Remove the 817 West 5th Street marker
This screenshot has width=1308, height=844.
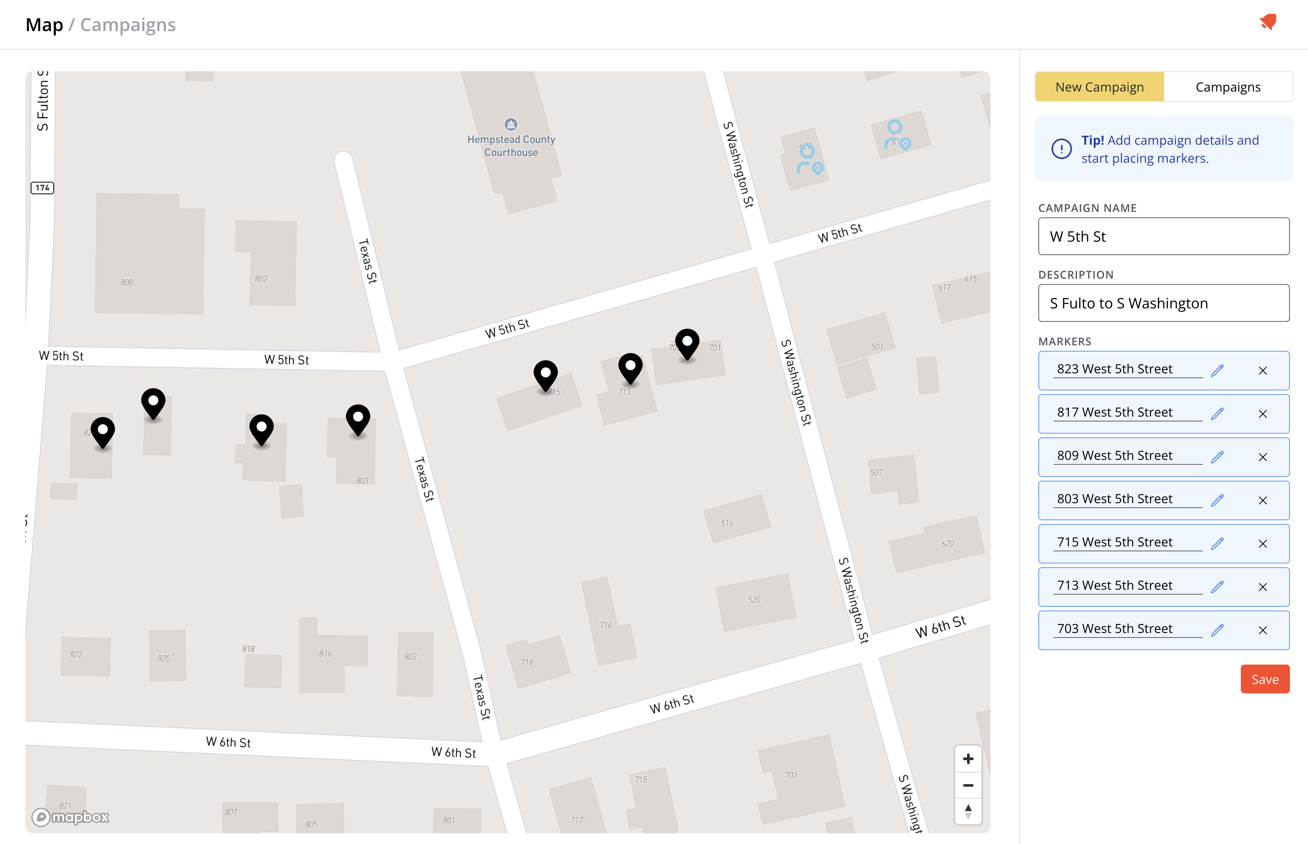pyautogui.click(x=1262, y=414)
